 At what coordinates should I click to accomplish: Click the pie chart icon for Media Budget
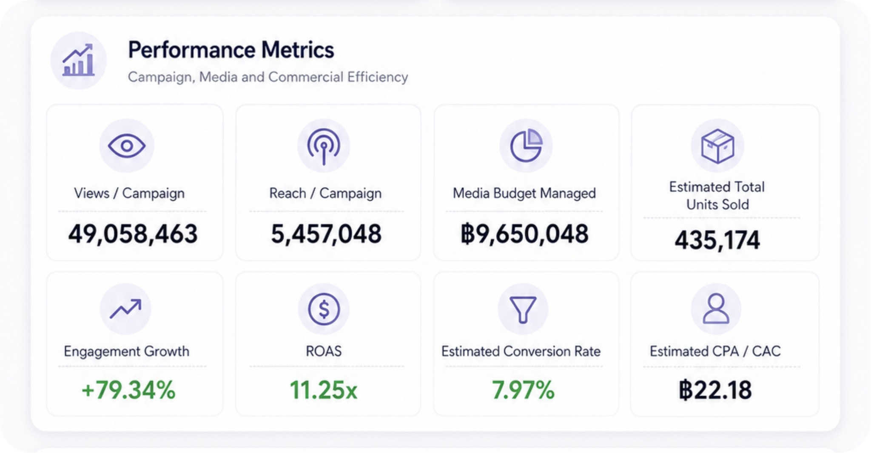click(526, 146)
